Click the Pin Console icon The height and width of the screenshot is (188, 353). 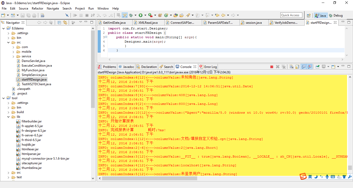pyautogui.click(x=318, y=67)
